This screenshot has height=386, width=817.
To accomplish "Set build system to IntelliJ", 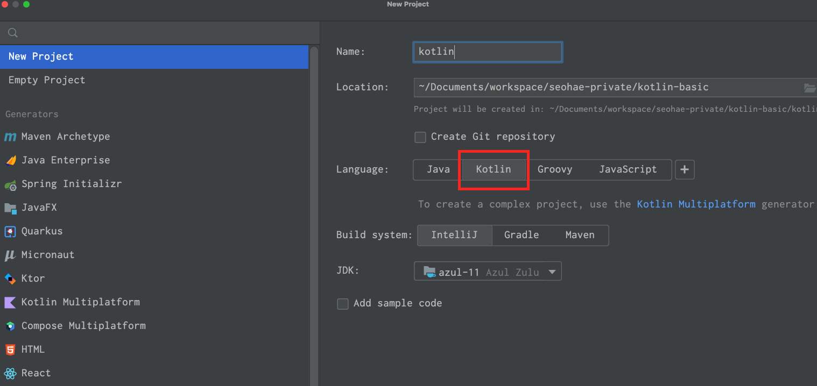I will click(454, 235).
